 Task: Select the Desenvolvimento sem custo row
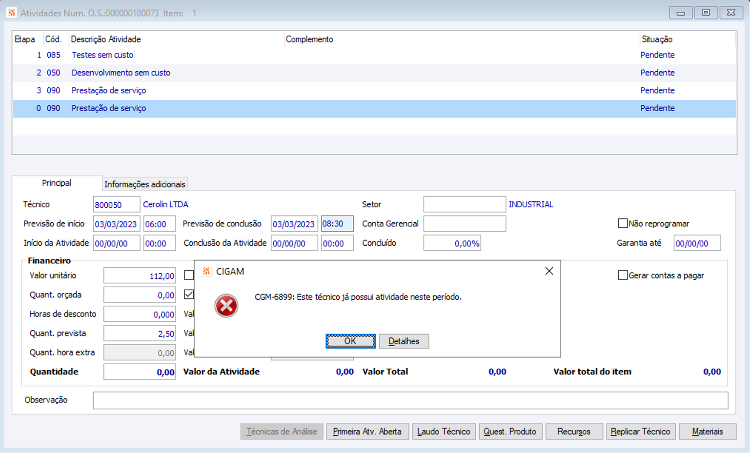coord(374,73)
